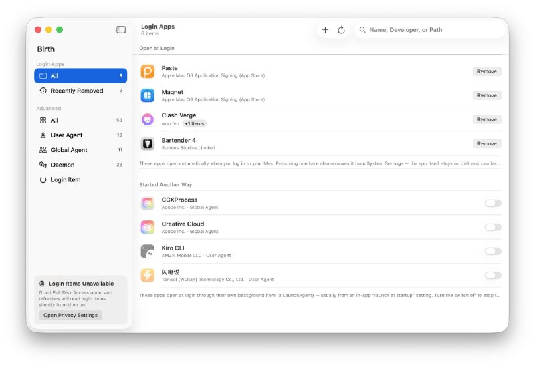Select the CCXProcess row name
Viewport: 535px width, 367px height.
[179, 200]
